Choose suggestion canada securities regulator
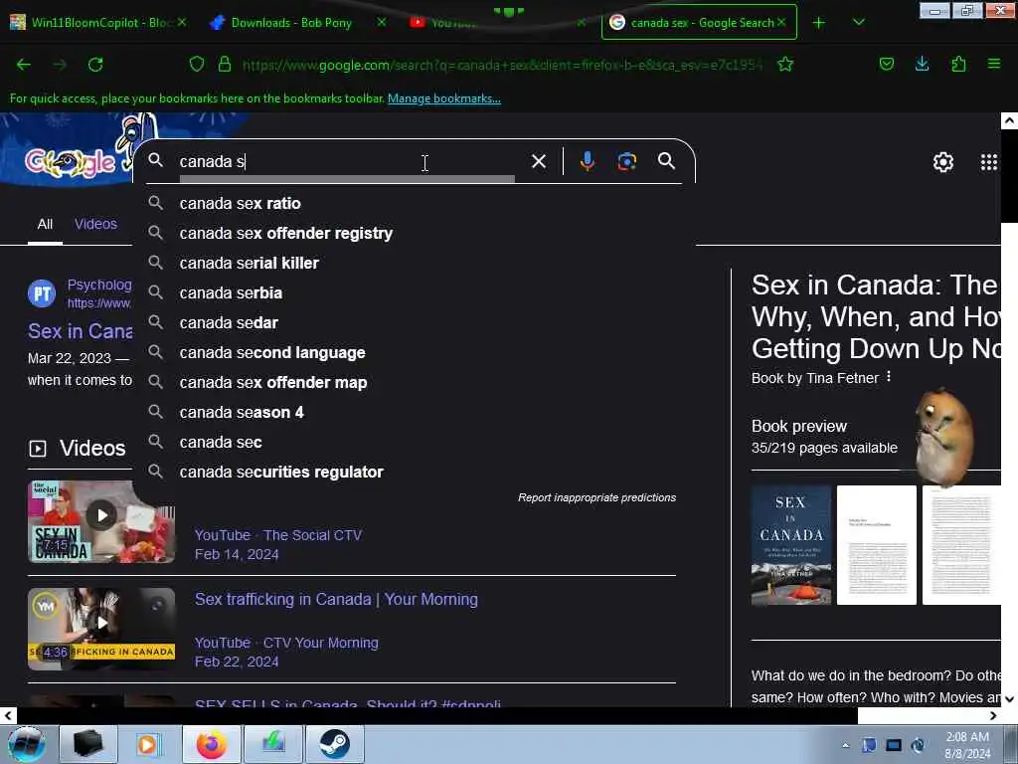This screenshot has height=764, width=1018. 413,473
